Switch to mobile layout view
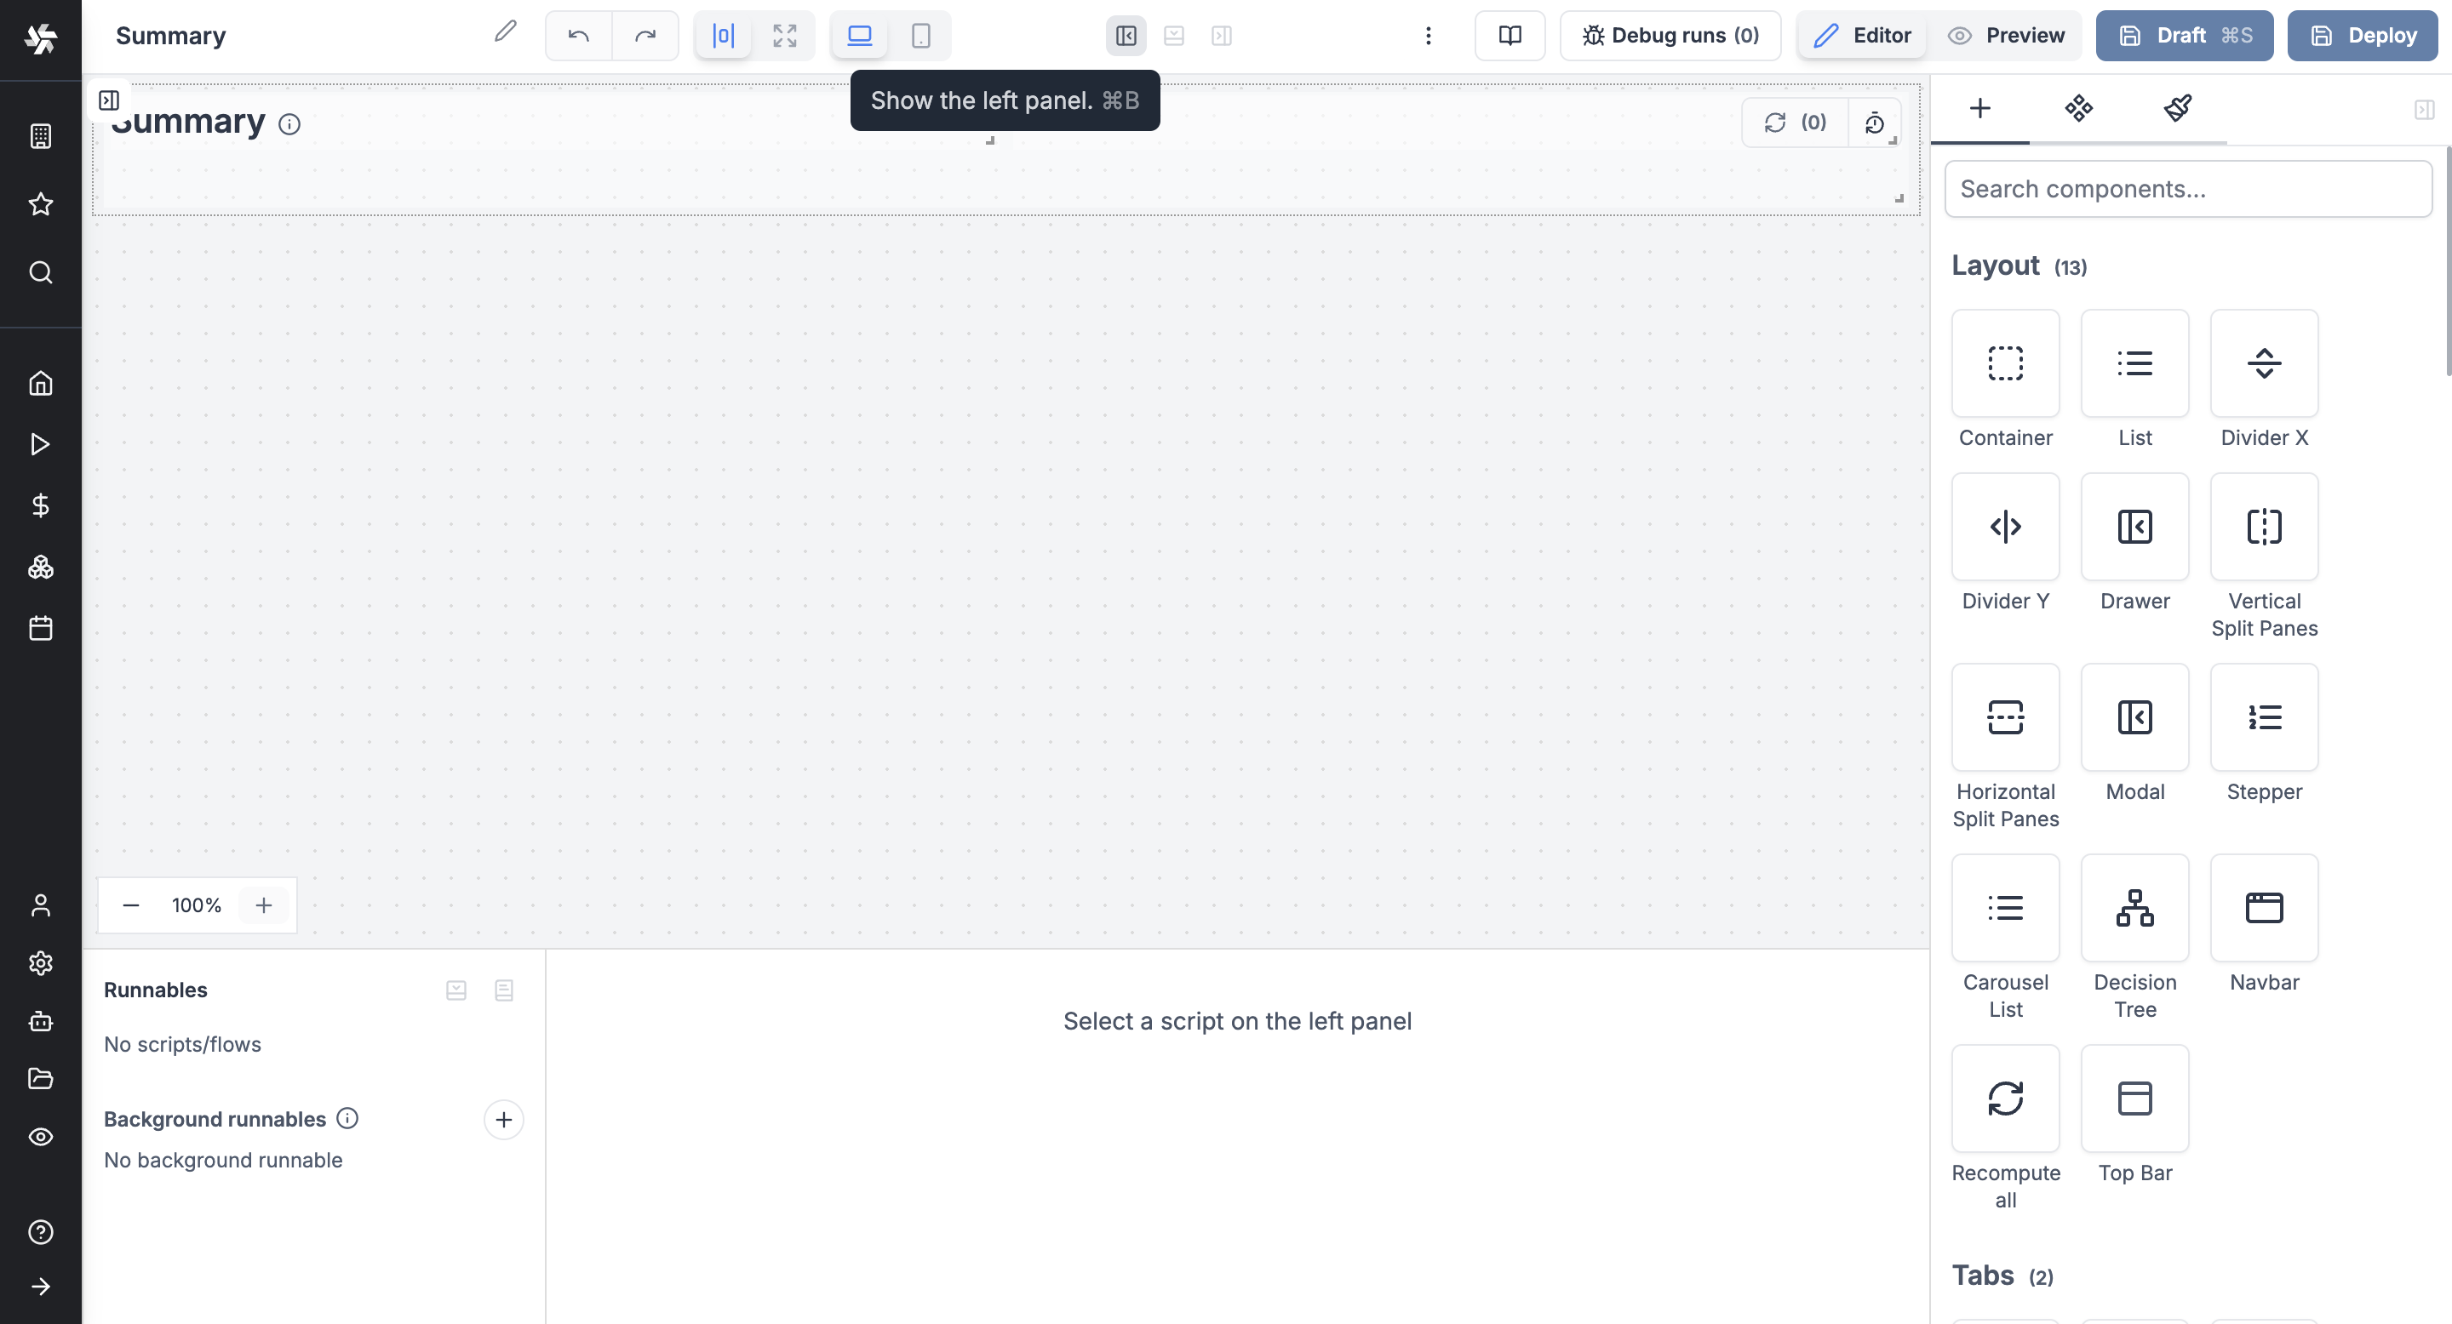Image resolution: width=2452 pixels, height=1324 pixels. click(920, 36)
